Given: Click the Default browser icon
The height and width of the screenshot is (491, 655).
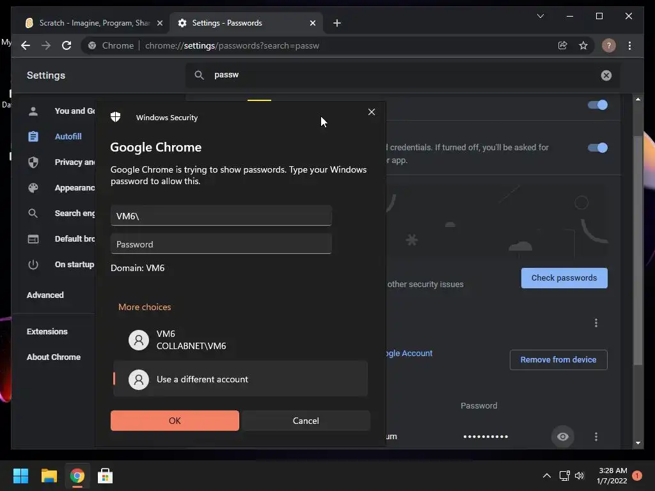Looking at the screenshot, I should point(33,239).
